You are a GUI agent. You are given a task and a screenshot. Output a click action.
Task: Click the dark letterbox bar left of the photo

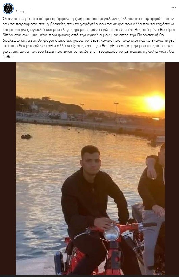tap(8, 168)
